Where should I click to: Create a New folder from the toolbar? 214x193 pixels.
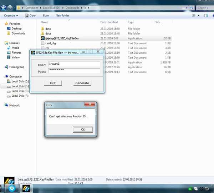point(62,16)
